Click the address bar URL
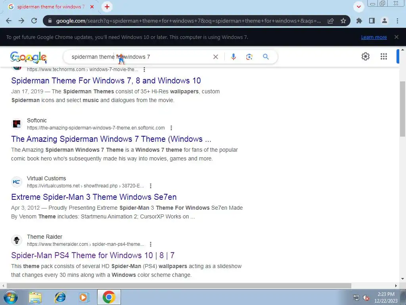The width and height of the screenshot is (406, 305). [188, 21]
